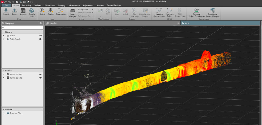This screenshot has width=262, height=125.
Task: Open the Referenced Files dropdown
Action: [x=86, y=16]
